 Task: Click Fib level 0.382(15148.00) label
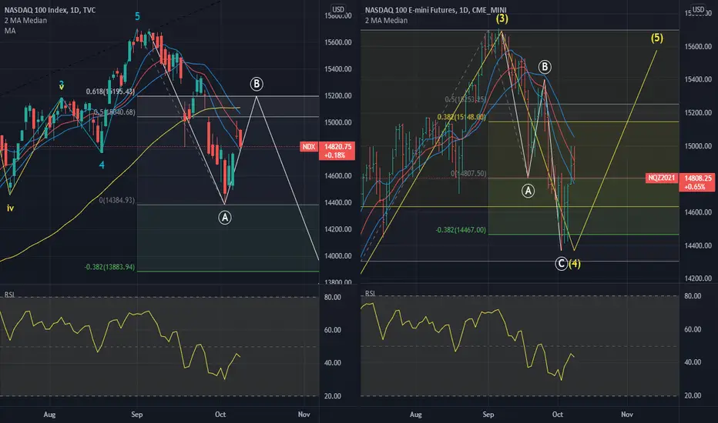coord(461,117)
